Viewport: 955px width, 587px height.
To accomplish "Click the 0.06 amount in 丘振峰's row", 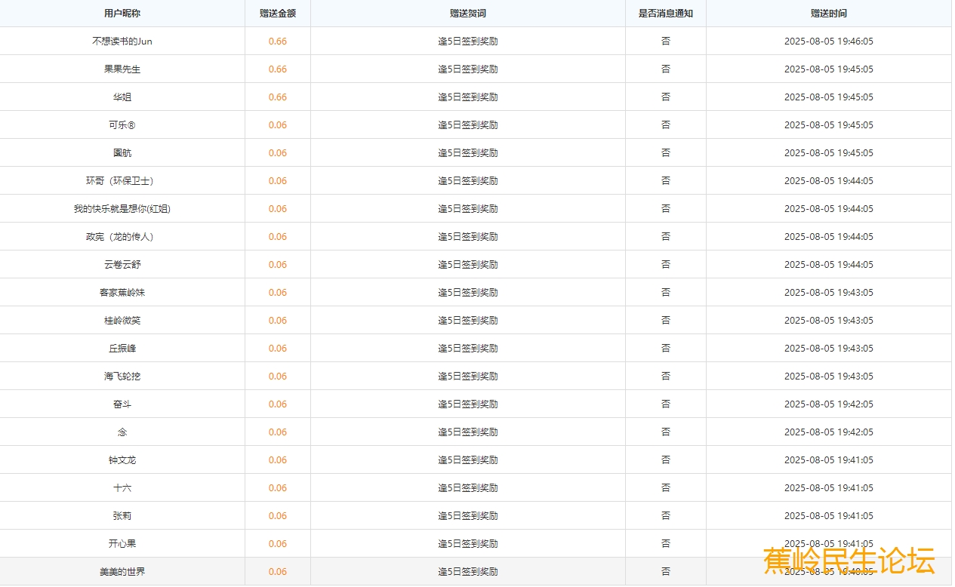I will click(277, 349).
